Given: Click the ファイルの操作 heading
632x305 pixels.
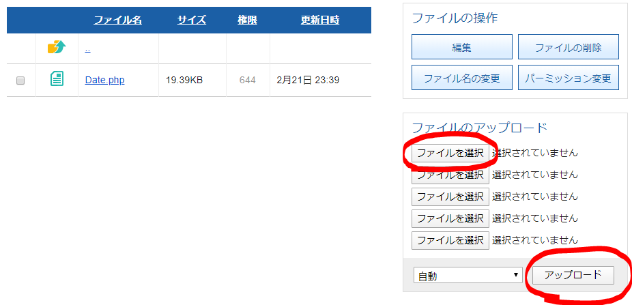Looking at the screenshot, I should (455, 18).
